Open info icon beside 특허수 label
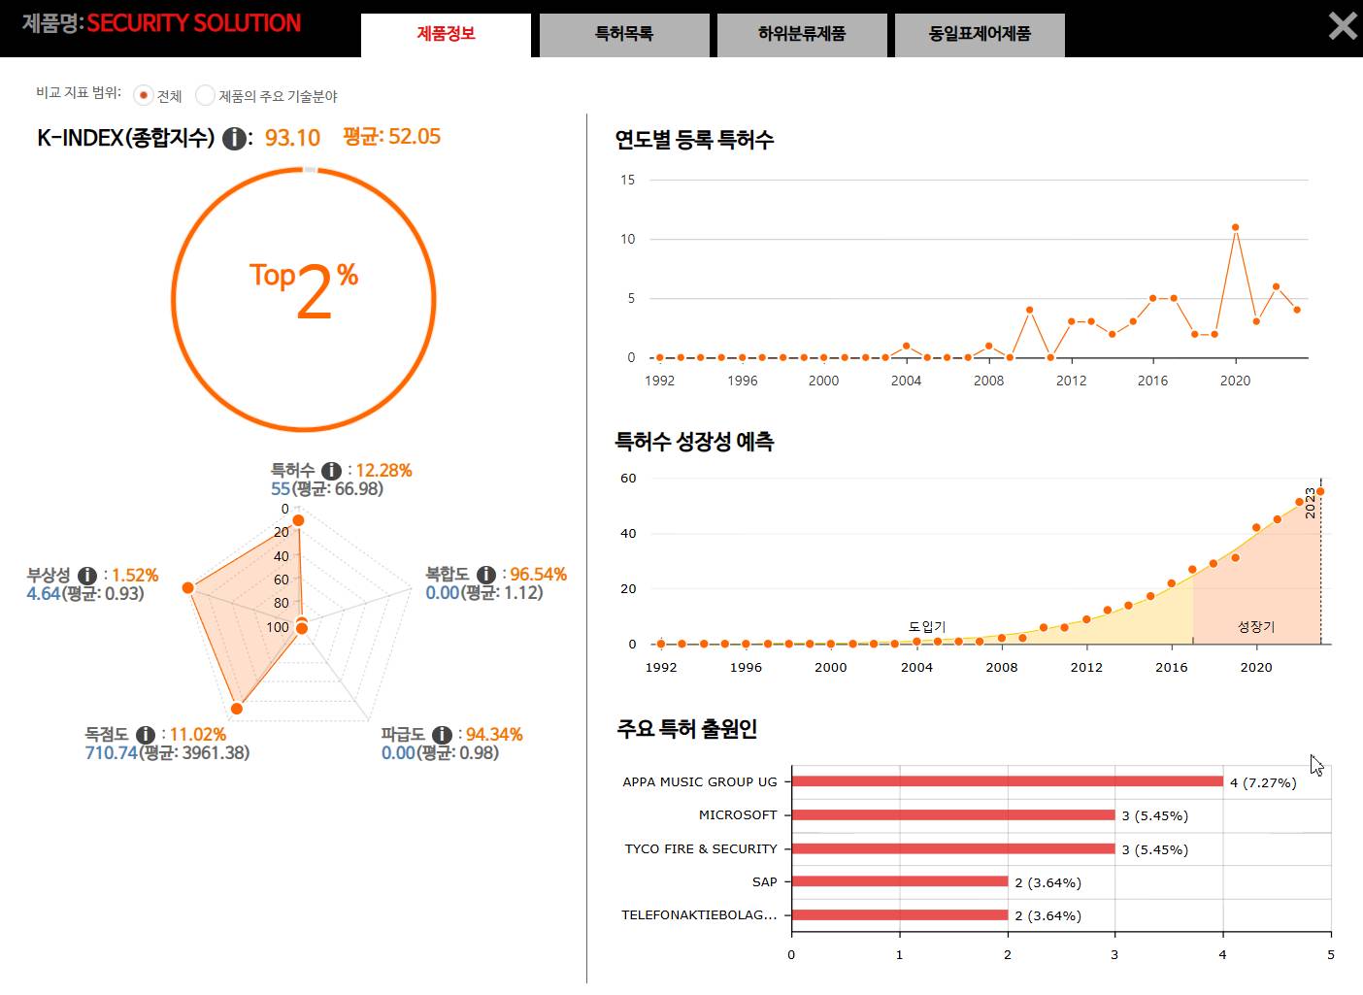This screenshot has width=1363, height=995. pyautogui.click(x=331, y=471)
